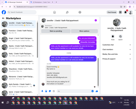136x109 pixels.
Task: Open the Menu grid icon
Action: (120, 12)
